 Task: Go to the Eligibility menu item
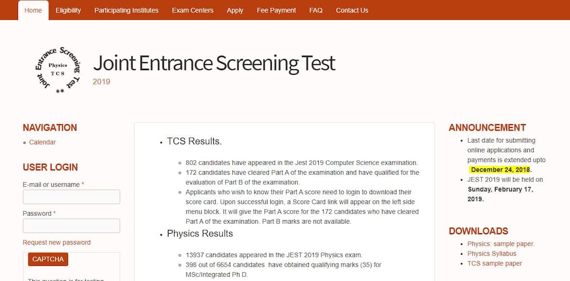click(x=68, y=10)
